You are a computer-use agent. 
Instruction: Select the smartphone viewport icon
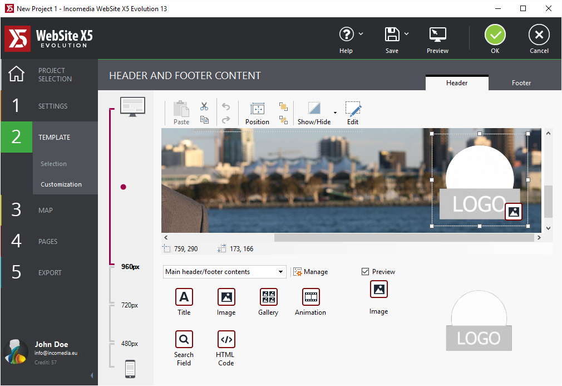click(130, 369)
